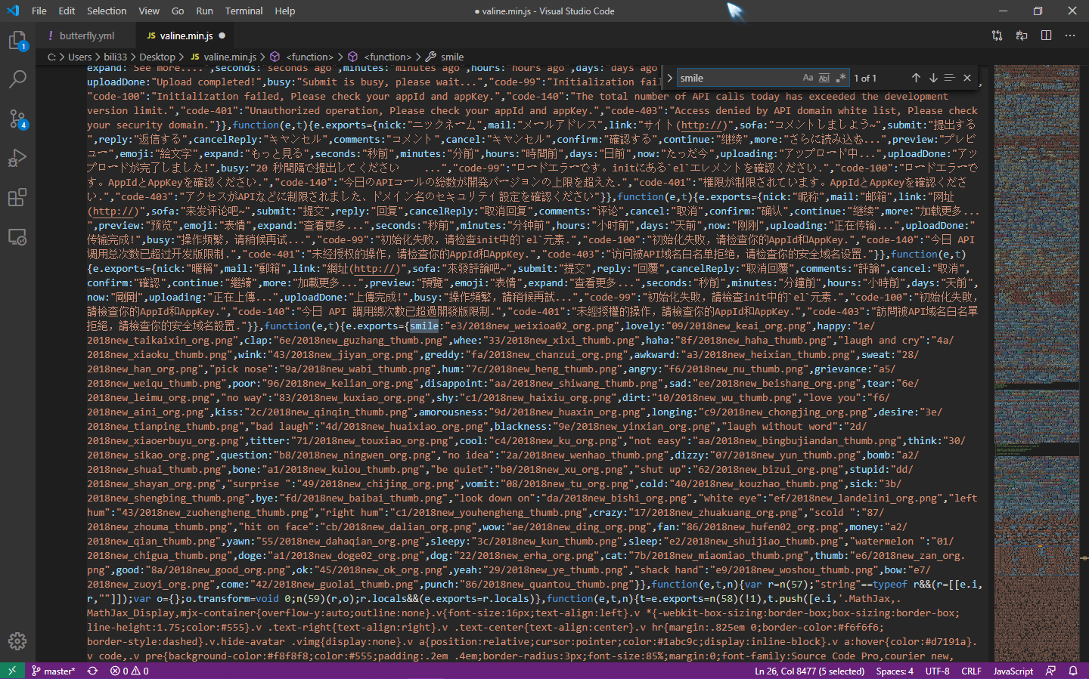The width and height of the screenshot is (1089, 679).
Task: Open the editor More Actions ellipsis menu
Action: point(1070,35)
